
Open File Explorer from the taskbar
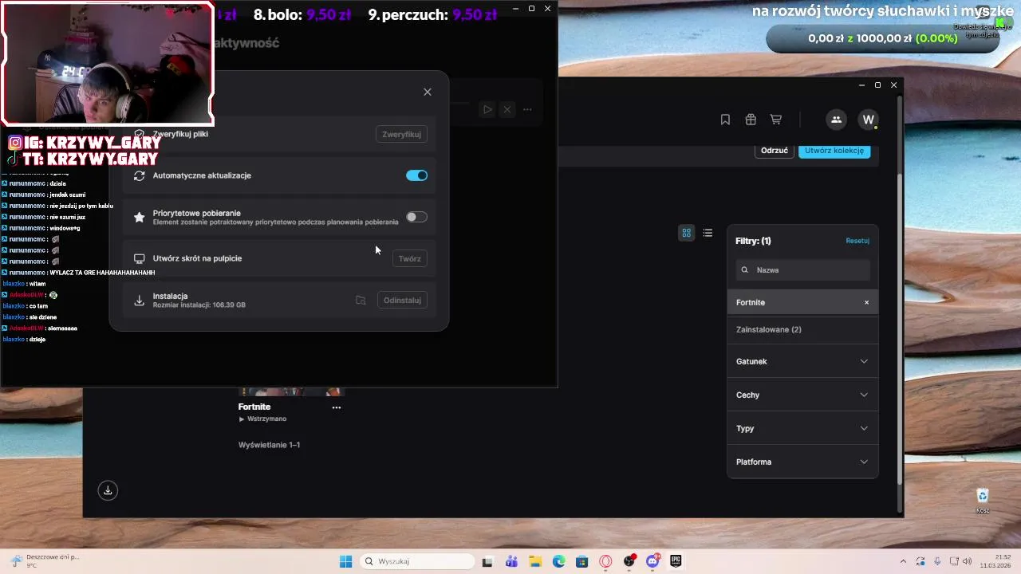(x=535, y=561)
